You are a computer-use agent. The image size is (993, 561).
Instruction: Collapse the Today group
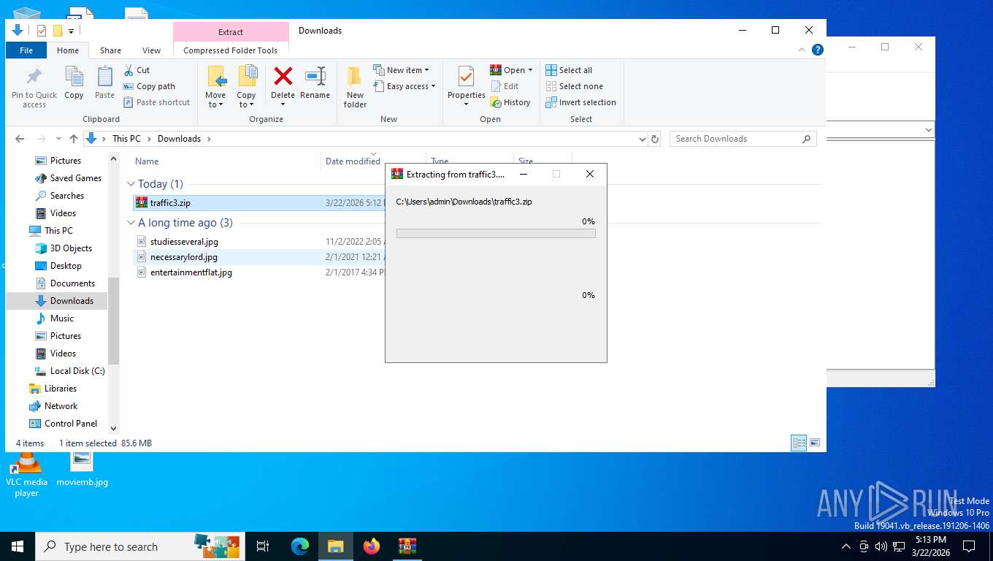(131, 184)
